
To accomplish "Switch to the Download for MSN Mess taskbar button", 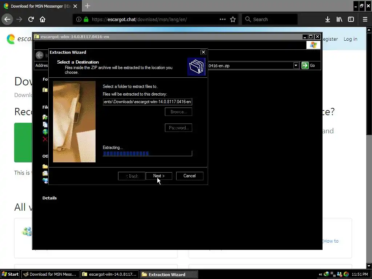I will (x=50, y=274).
